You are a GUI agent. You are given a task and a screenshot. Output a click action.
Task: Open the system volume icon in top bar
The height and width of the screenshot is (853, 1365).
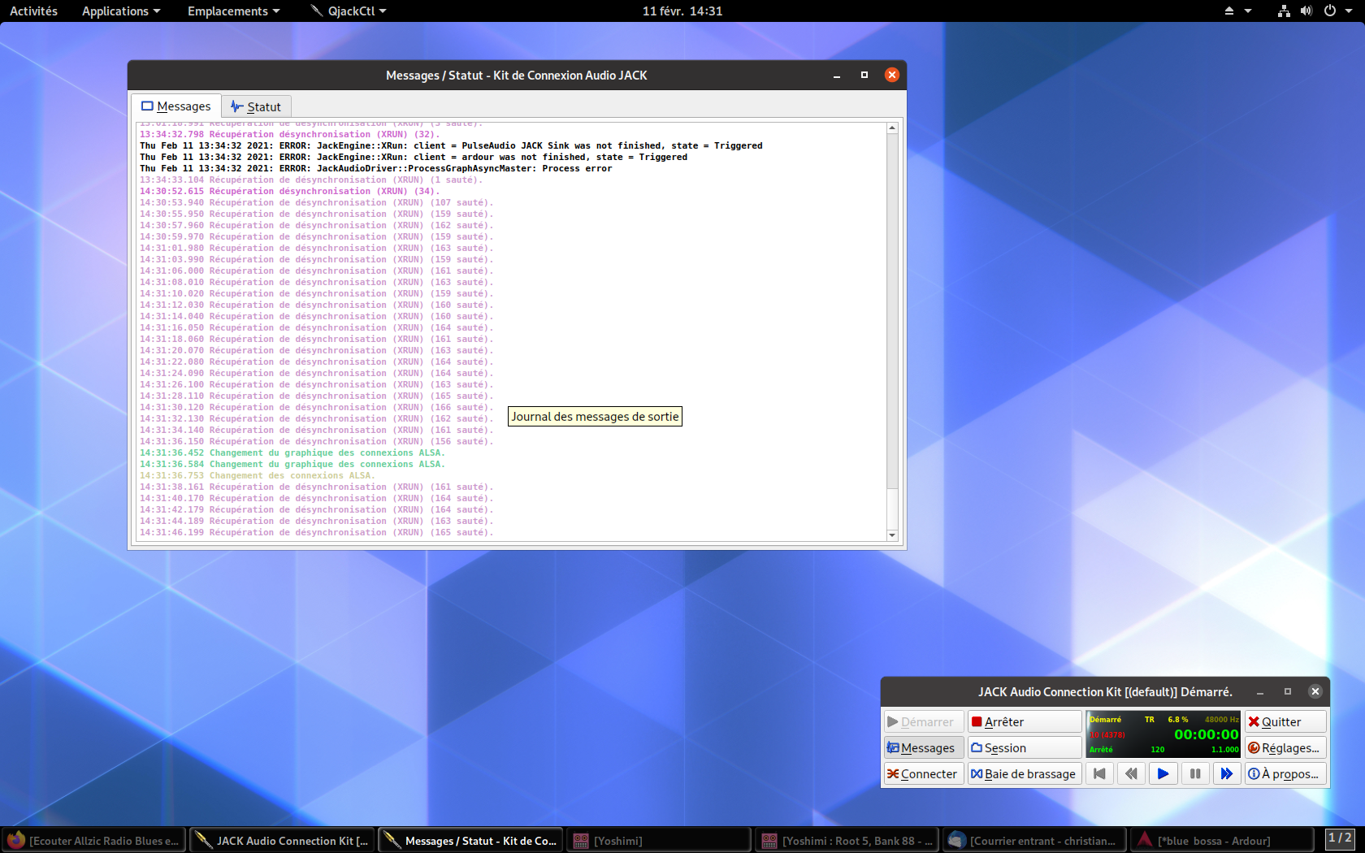coord(1306,11)
